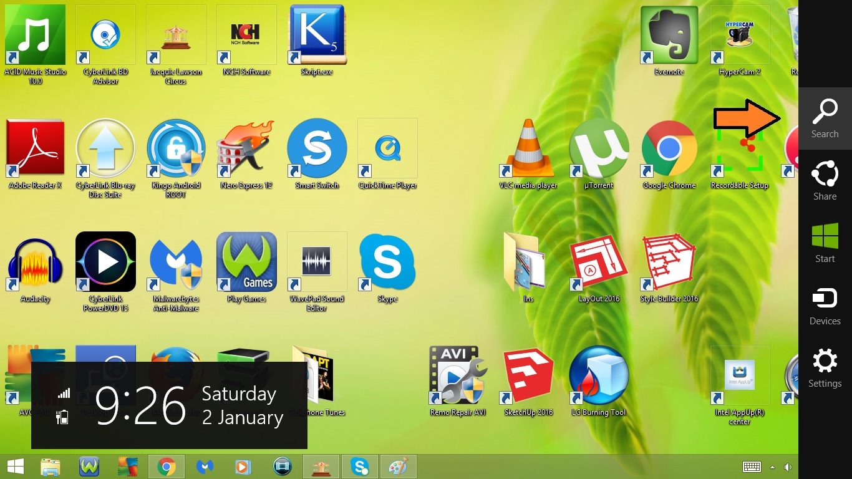Launch LG Burning Tool
The image size is (852, 479).
coord(599,375)
